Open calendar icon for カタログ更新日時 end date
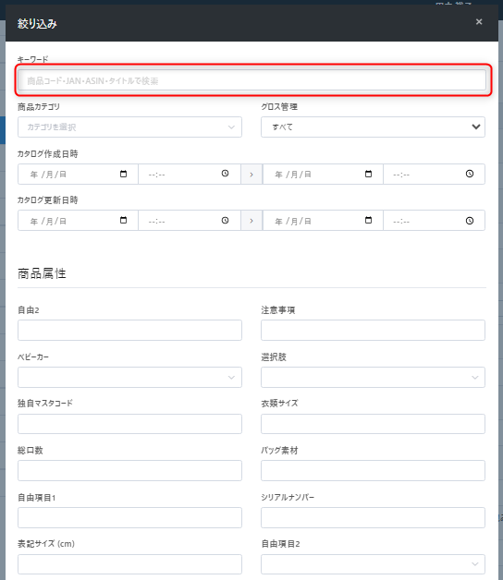Screen dimensions: 503x580 point(368,221)
